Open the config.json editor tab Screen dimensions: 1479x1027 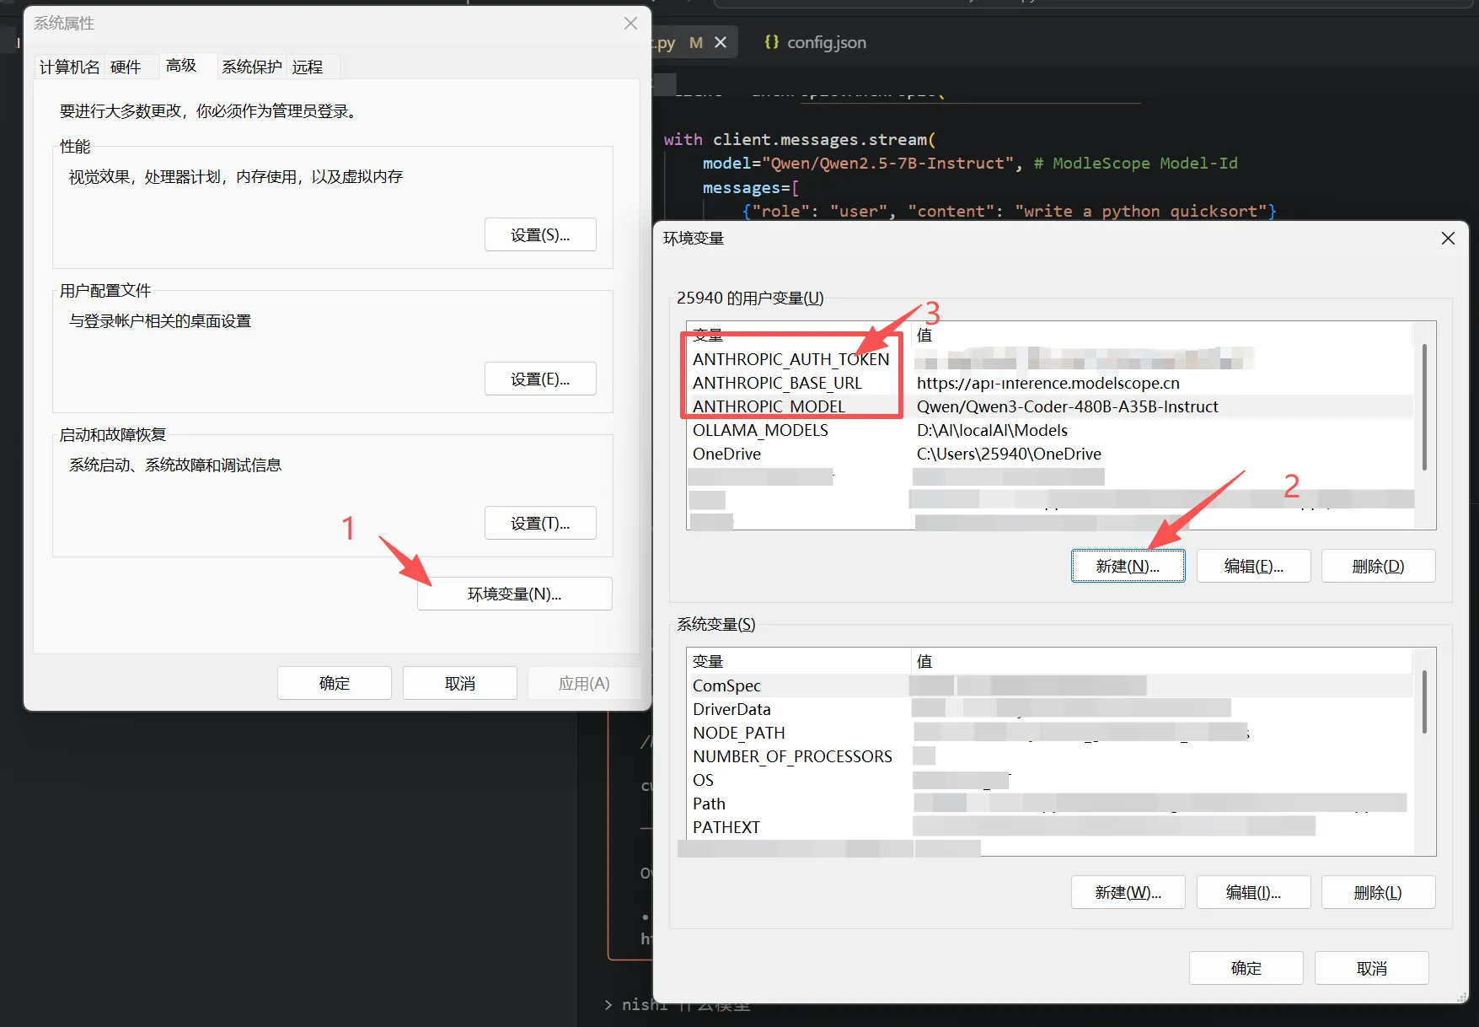[x=815, y=42]
